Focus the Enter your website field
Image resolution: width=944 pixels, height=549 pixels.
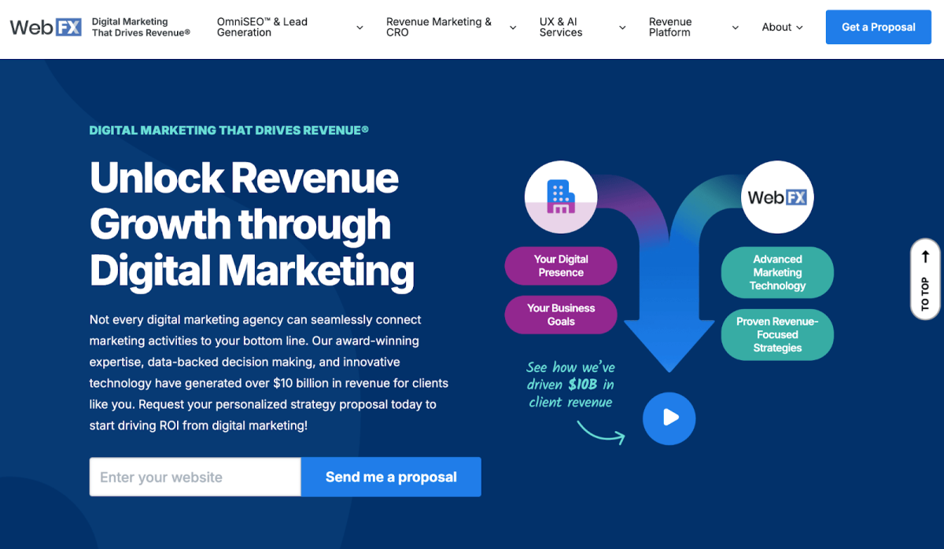click(x=195, y=477)
